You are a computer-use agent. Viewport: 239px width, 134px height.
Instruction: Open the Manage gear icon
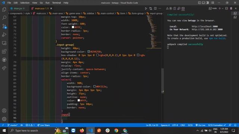[x=4, y=119]
